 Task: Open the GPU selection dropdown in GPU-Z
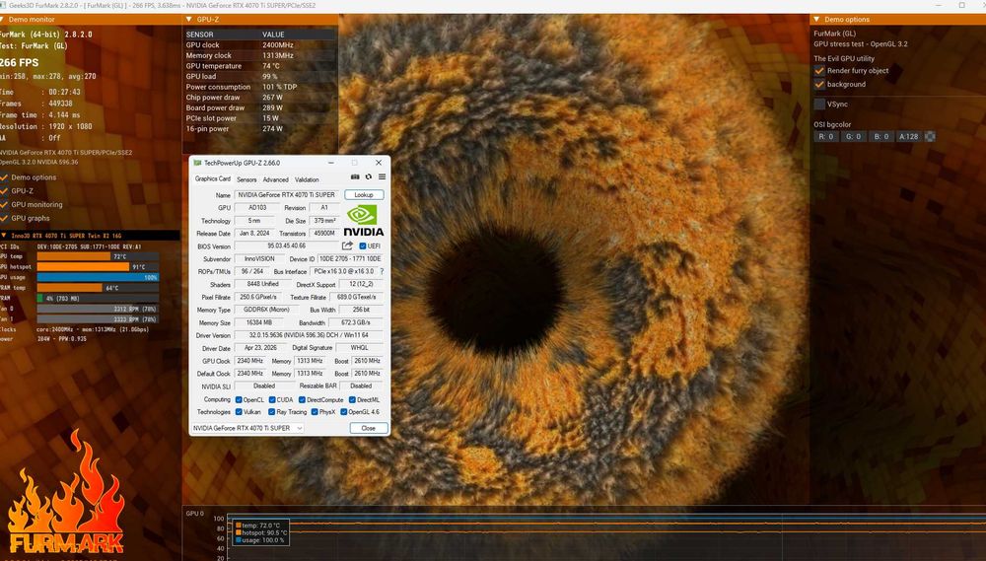pos(247,428)
